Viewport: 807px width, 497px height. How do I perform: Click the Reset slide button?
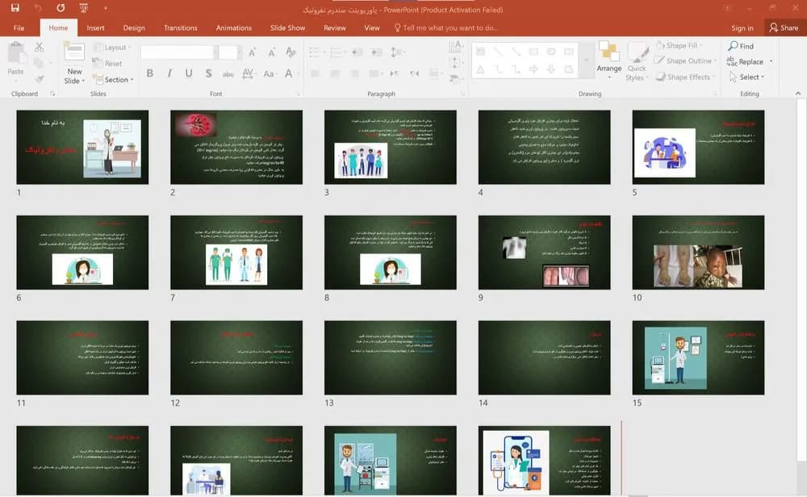pyautogui.click(x=107, y=63)
